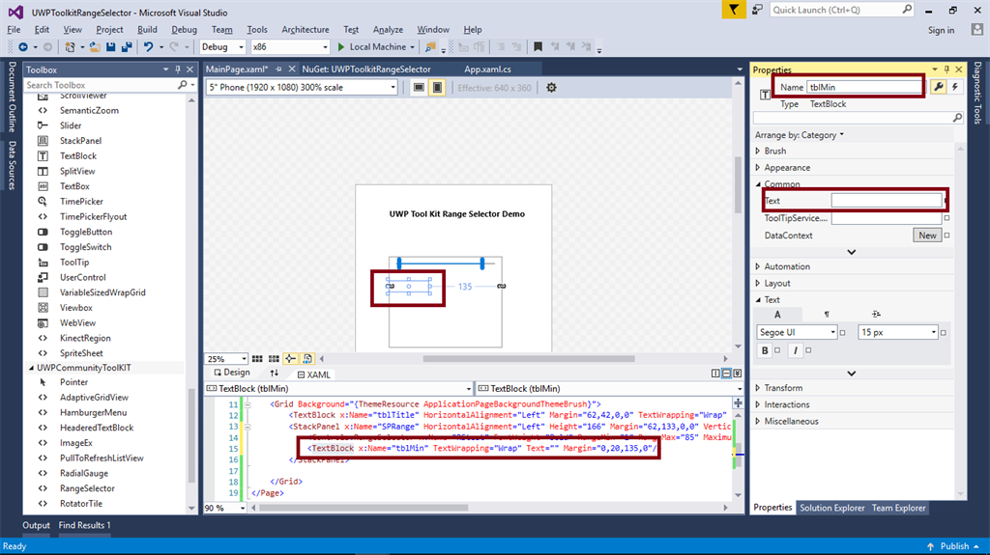Open the Build menu
Viewport: 990px width, 555px height.
[147, 30]
